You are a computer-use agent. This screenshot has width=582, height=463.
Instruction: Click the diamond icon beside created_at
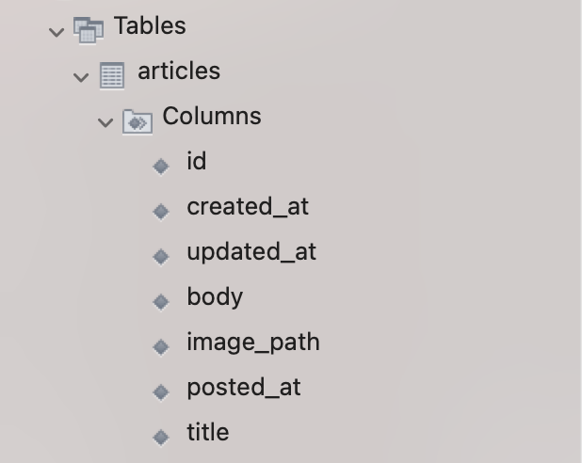click(161, 211)
